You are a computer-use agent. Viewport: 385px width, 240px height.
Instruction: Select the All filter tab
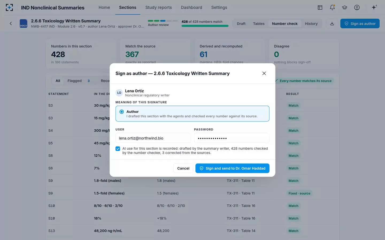(58, 81)
